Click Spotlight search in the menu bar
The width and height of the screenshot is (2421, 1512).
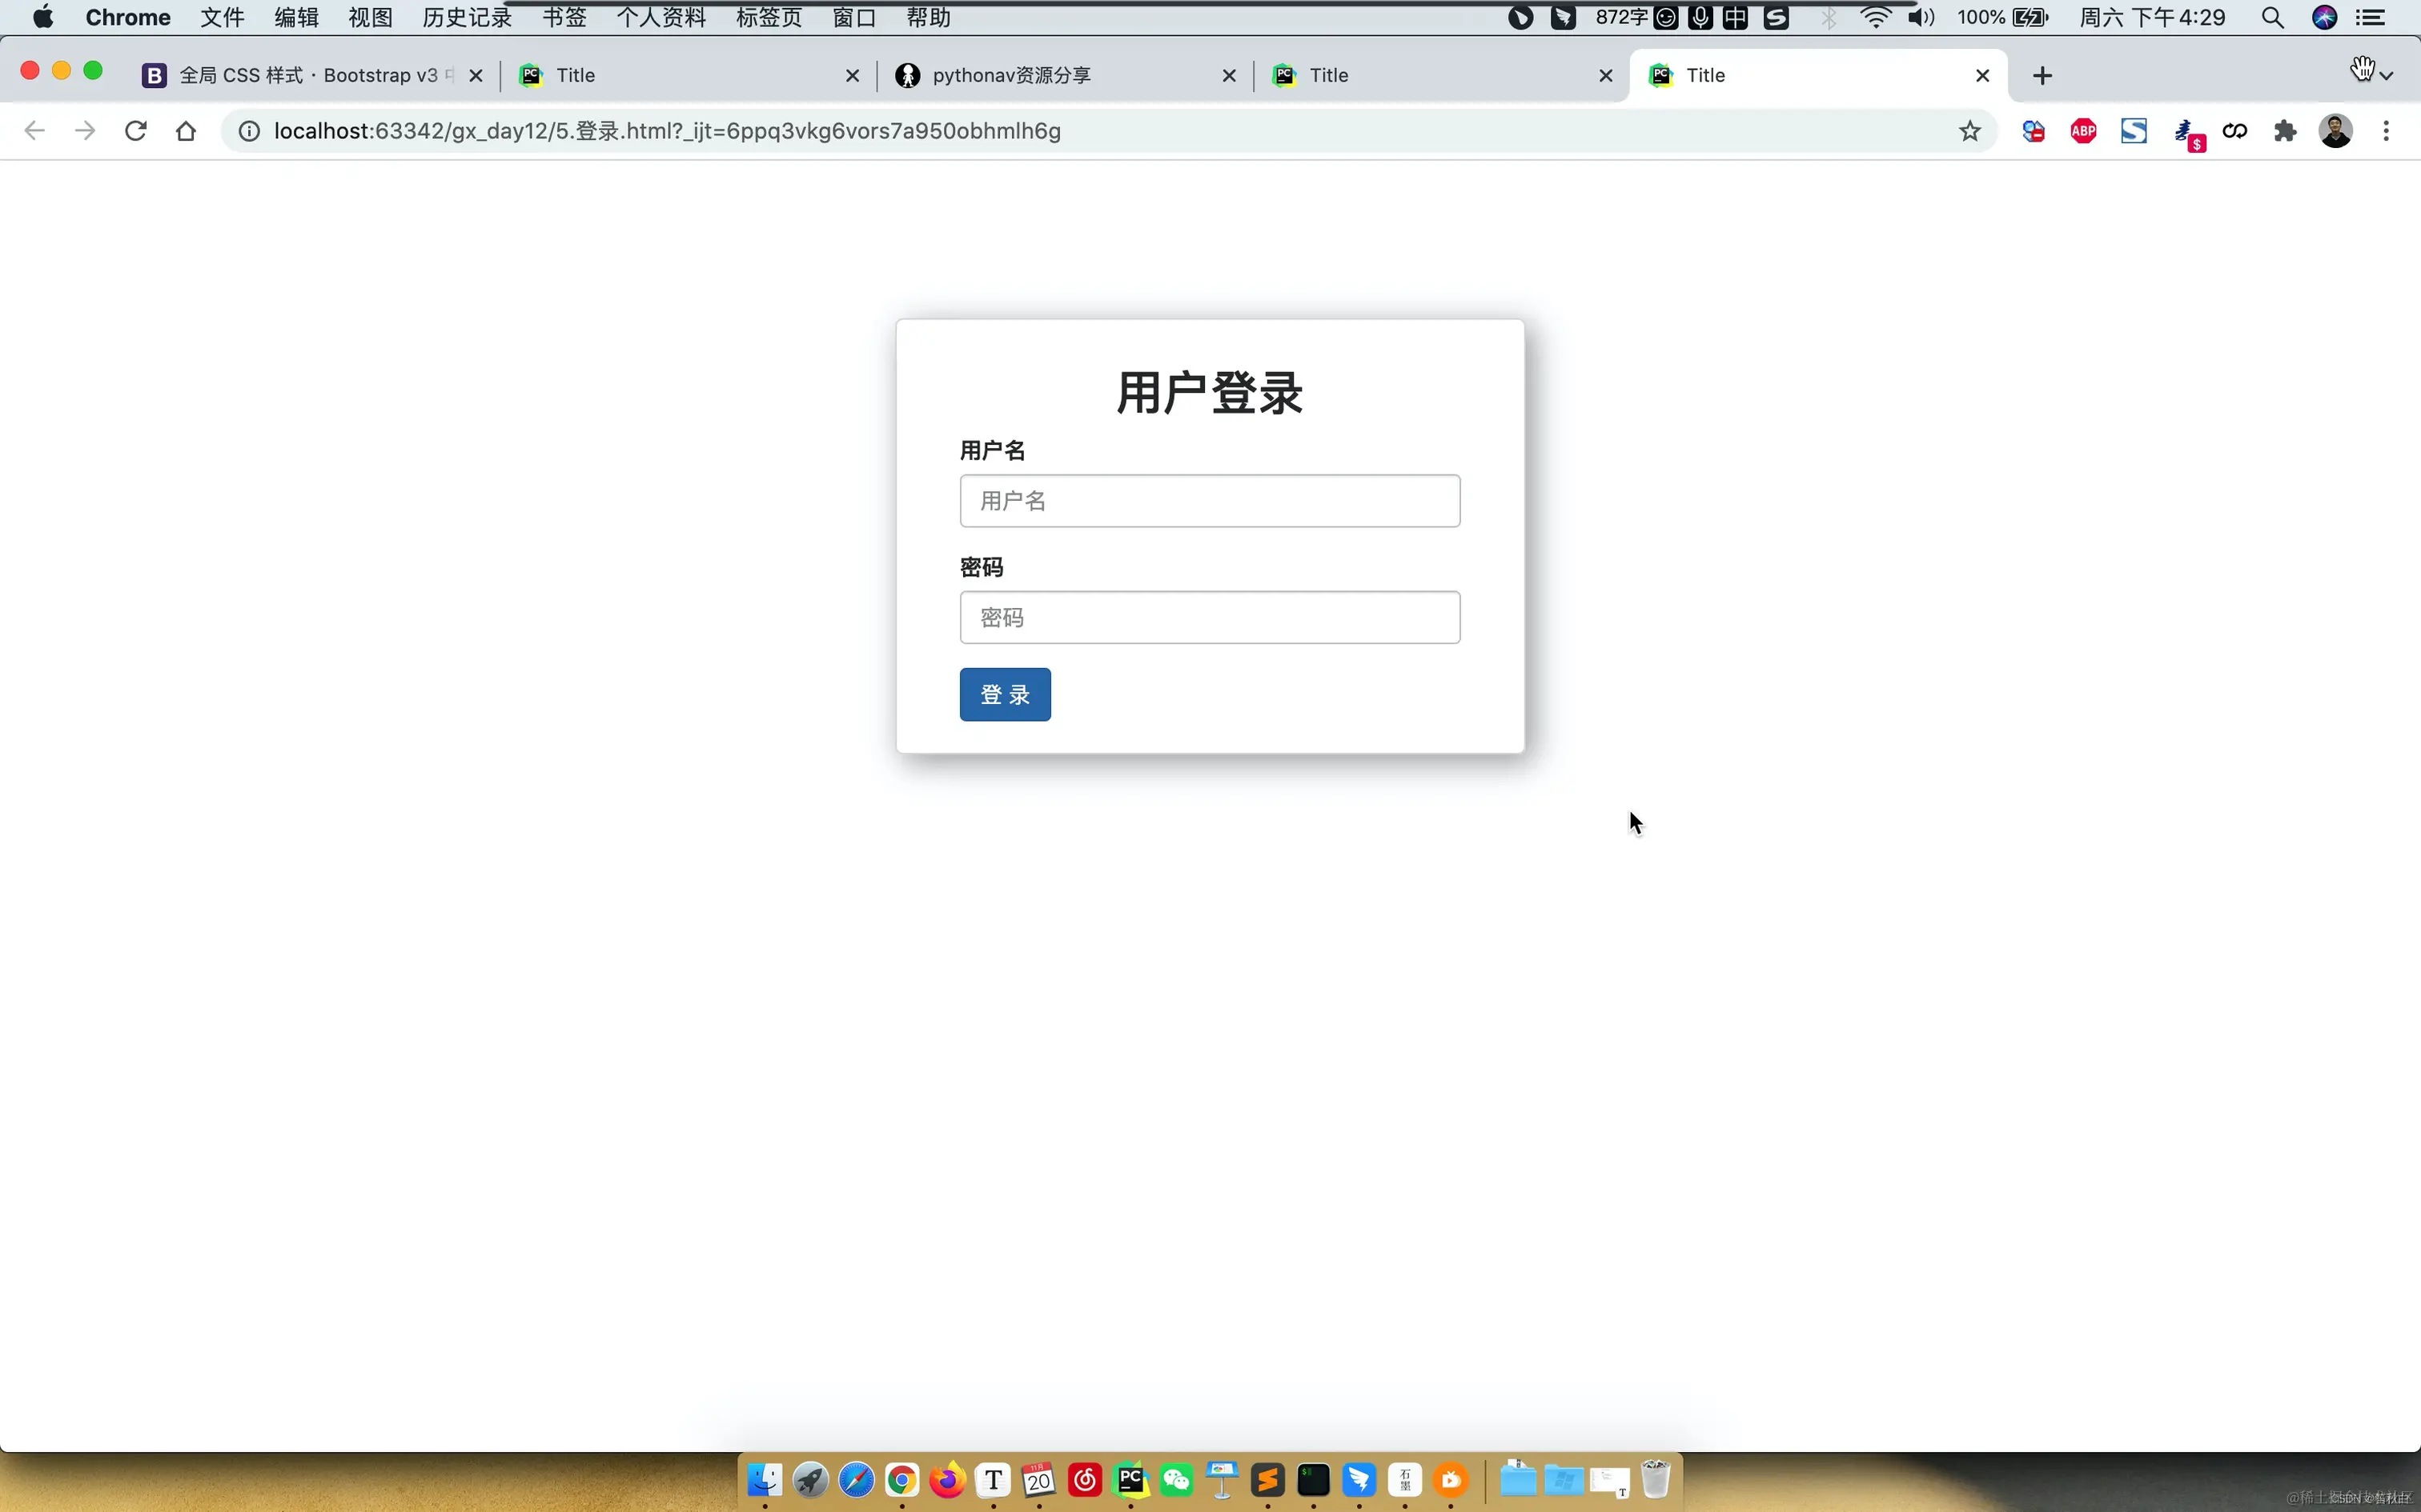[x=2271, y=17]
